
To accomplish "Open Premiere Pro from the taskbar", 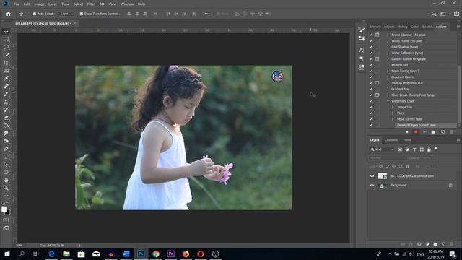I will (170, 253).
